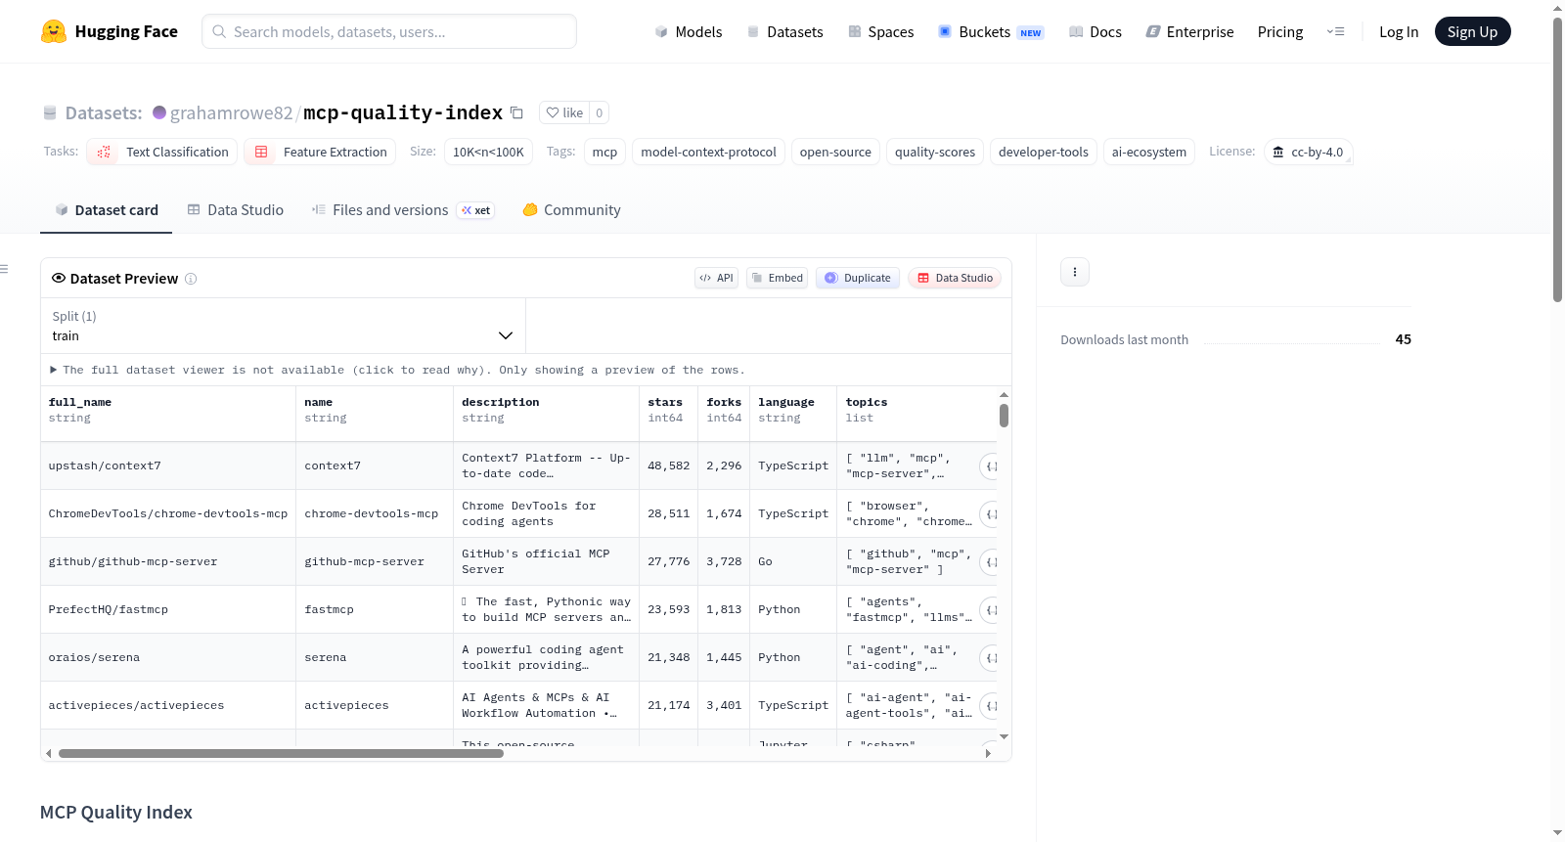The width and height of the screenshot is (1565, 842).
Task: Click the 48,582 stars cell
Action: [x=669, y=465]
